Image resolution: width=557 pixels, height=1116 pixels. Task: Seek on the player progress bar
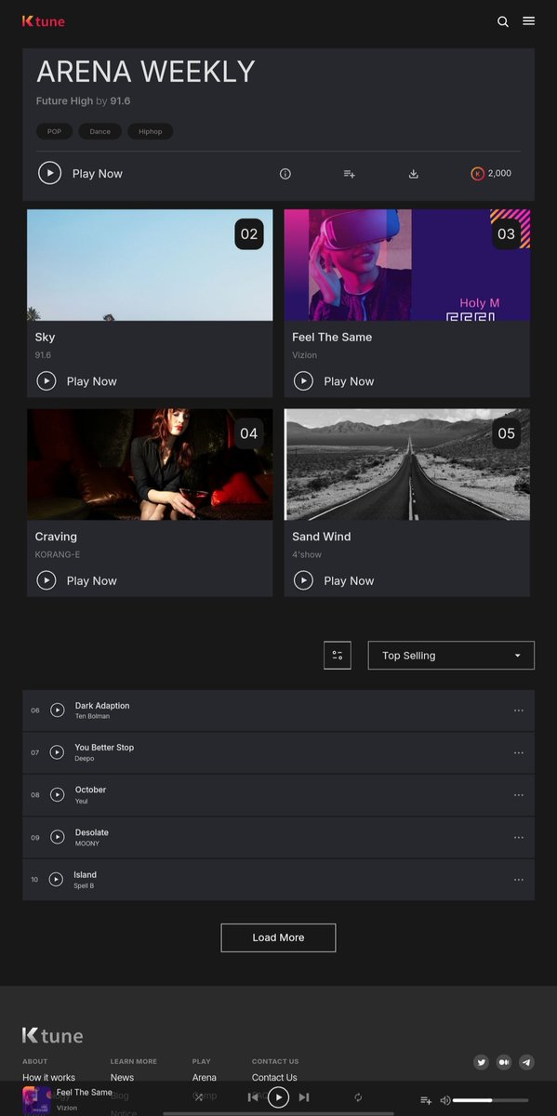coord(278,1113)
